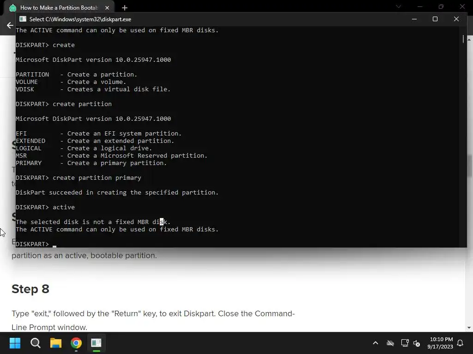This screenshot has height=354, width=473.
Task: Close Chrome tab How to Make a Partition
Action: tap(107, 8)
